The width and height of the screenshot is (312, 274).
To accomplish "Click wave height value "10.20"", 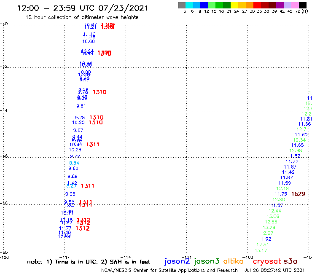I will [x=78, y=123].
